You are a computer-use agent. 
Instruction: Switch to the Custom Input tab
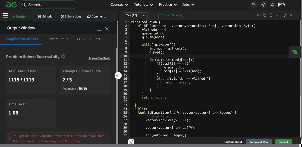[x=57, y=39]
